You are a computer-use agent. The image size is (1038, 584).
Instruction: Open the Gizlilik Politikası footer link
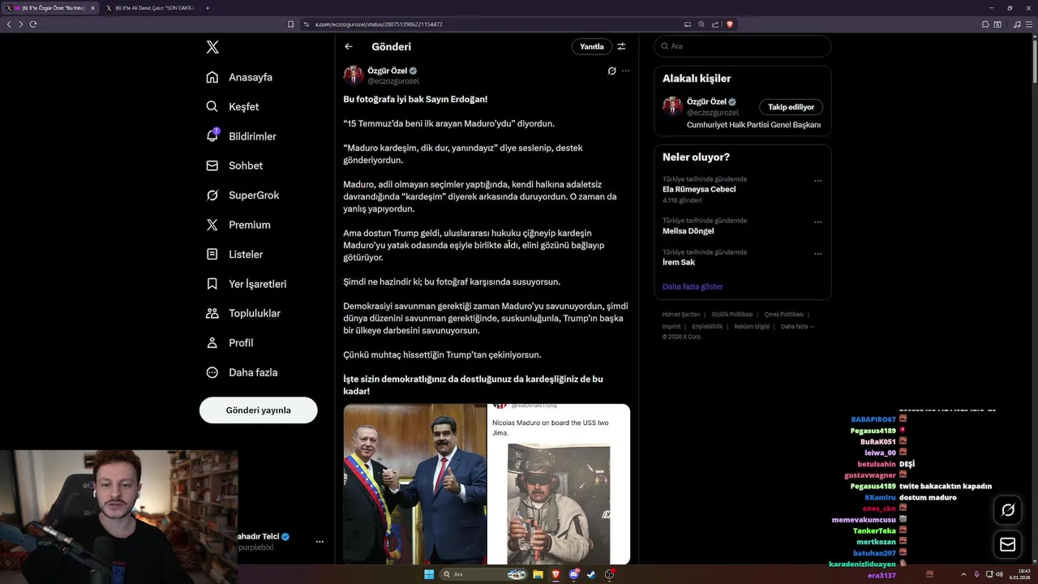[x=732, y=315]
